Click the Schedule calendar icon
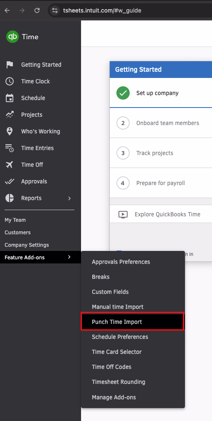This screenshot has width=212, height=421. [10, 98]
